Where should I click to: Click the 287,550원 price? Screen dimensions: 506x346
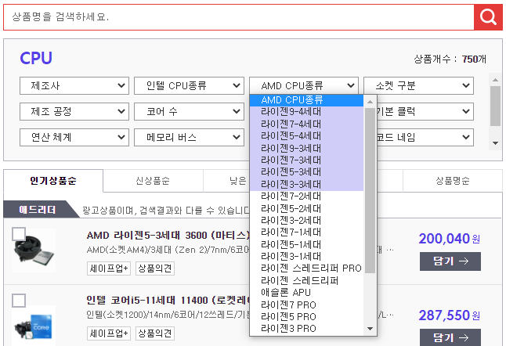449,315
